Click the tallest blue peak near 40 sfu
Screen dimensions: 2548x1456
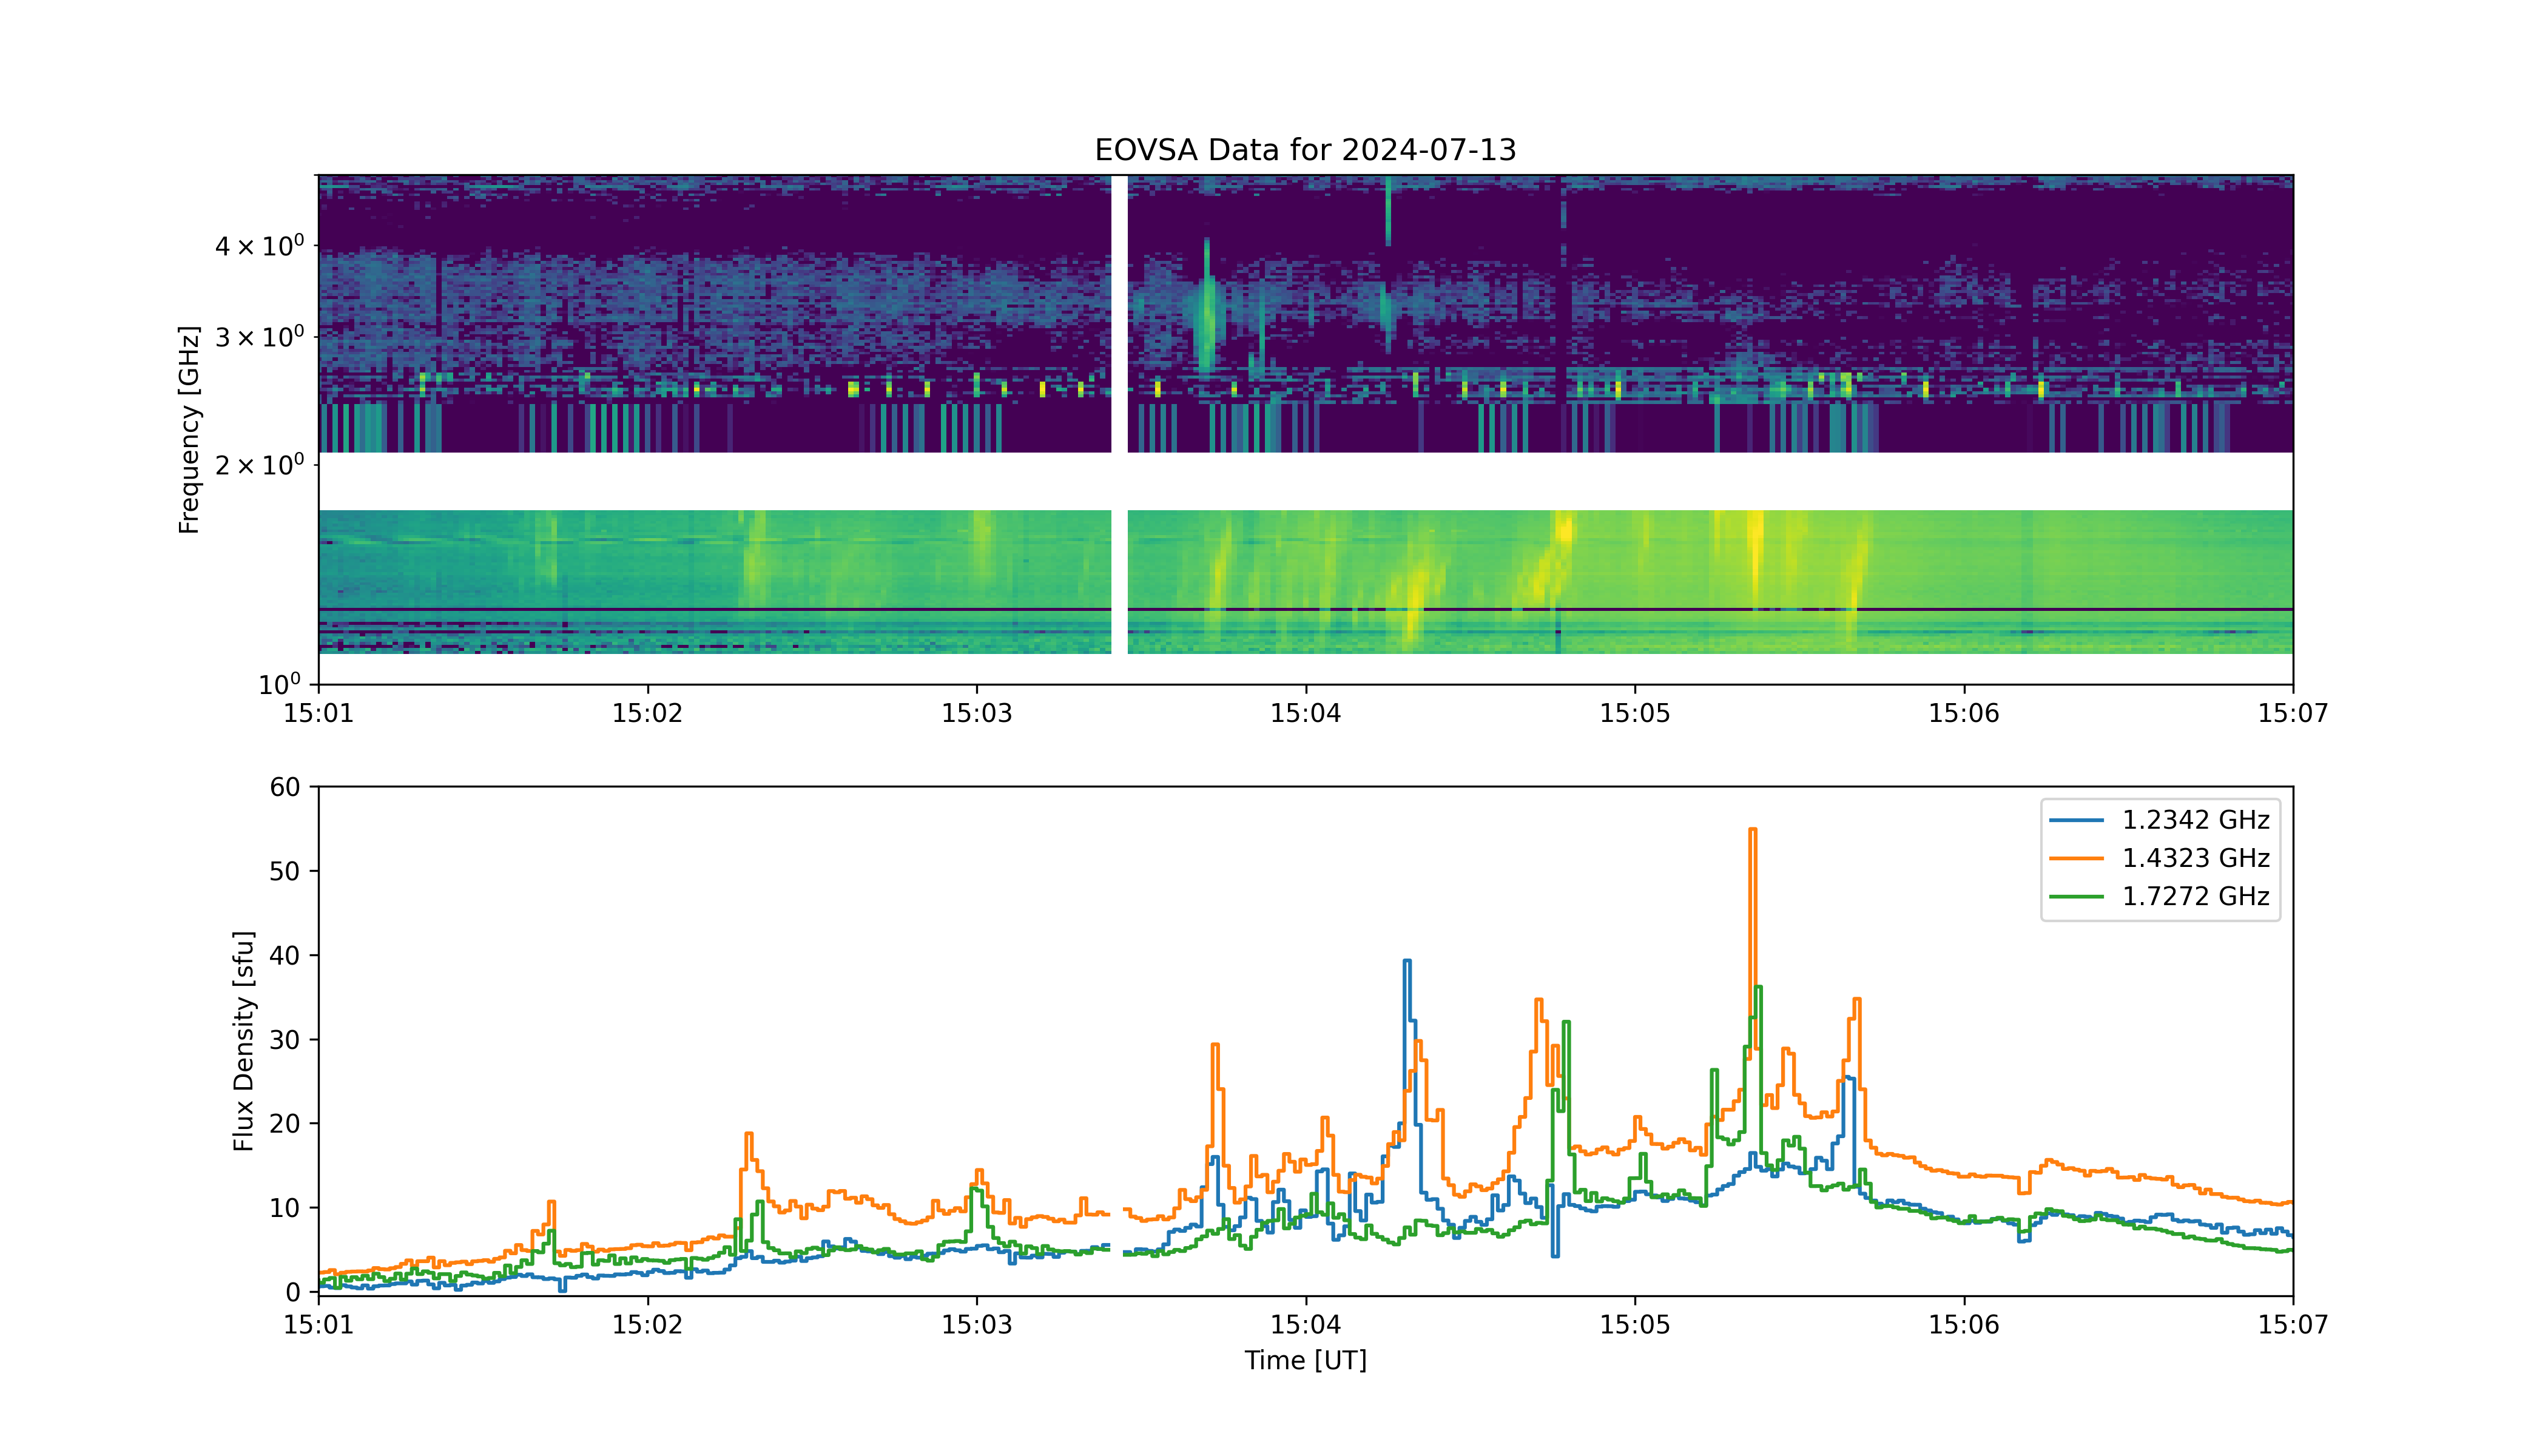[x=1407, y=961]
